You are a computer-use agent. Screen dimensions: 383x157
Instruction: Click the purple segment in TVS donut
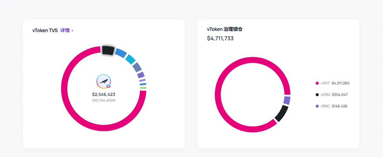point(141,75)
